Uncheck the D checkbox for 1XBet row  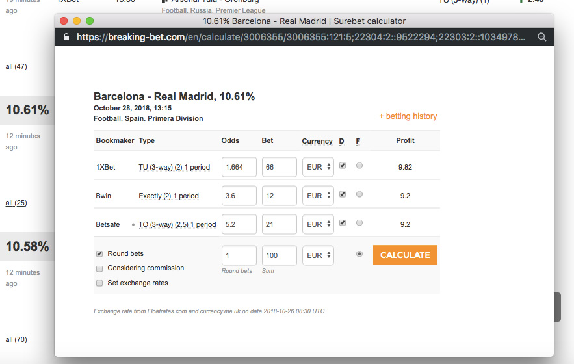tap(343, 166)
